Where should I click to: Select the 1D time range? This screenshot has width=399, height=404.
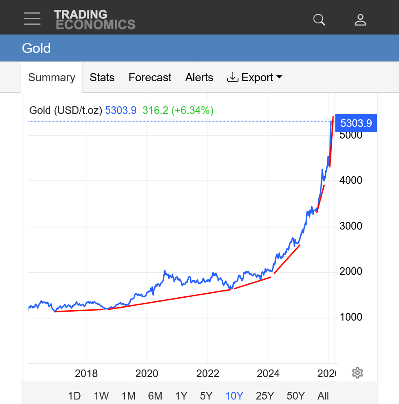74,396
